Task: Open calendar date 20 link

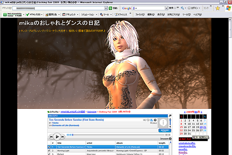Action: pyautogui.click(x=201, y=127)
